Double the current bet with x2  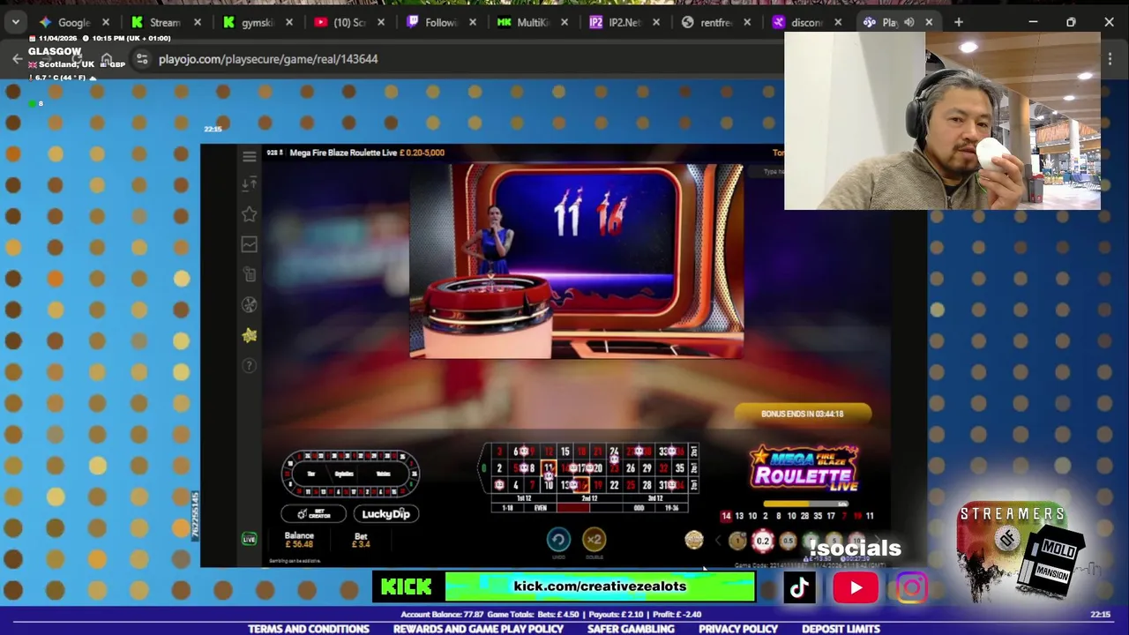click(594, 540)
